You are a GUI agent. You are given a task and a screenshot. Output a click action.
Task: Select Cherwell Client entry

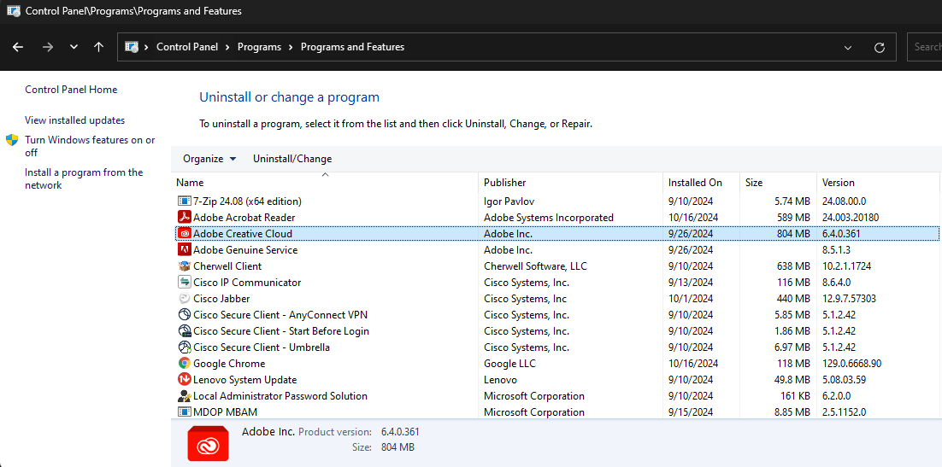coord(556,266)
